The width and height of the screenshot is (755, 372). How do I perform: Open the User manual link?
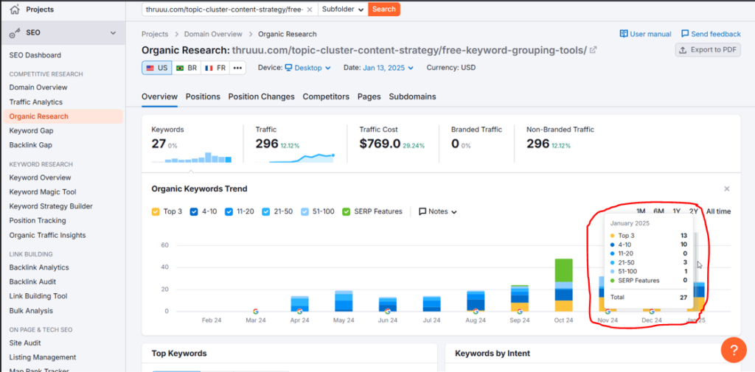(645, 34)
